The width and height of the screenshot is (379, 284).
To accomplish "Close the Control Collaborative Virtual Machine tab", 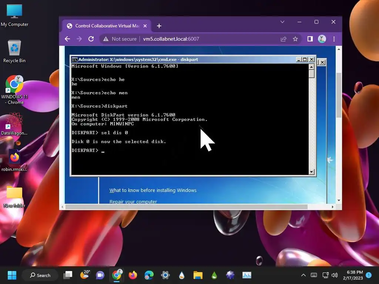I will (145, 26).
